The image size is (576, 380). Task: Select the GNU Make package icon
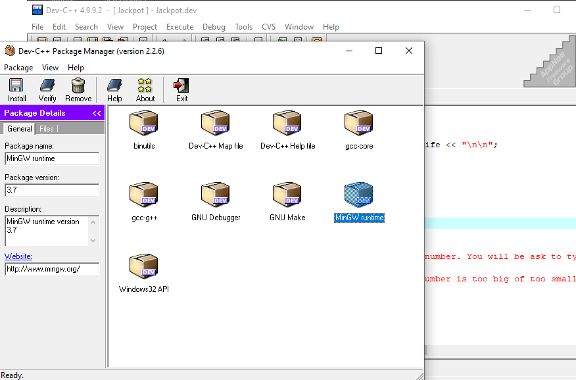[x=287, y=195]
